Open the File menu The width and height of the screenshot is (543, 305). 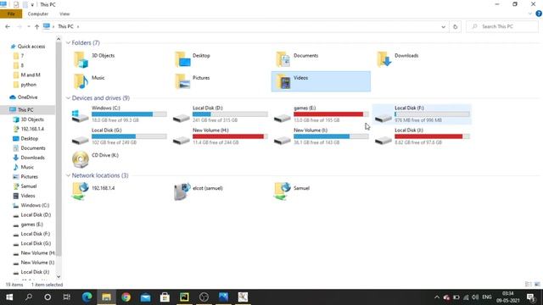point(11,14)
